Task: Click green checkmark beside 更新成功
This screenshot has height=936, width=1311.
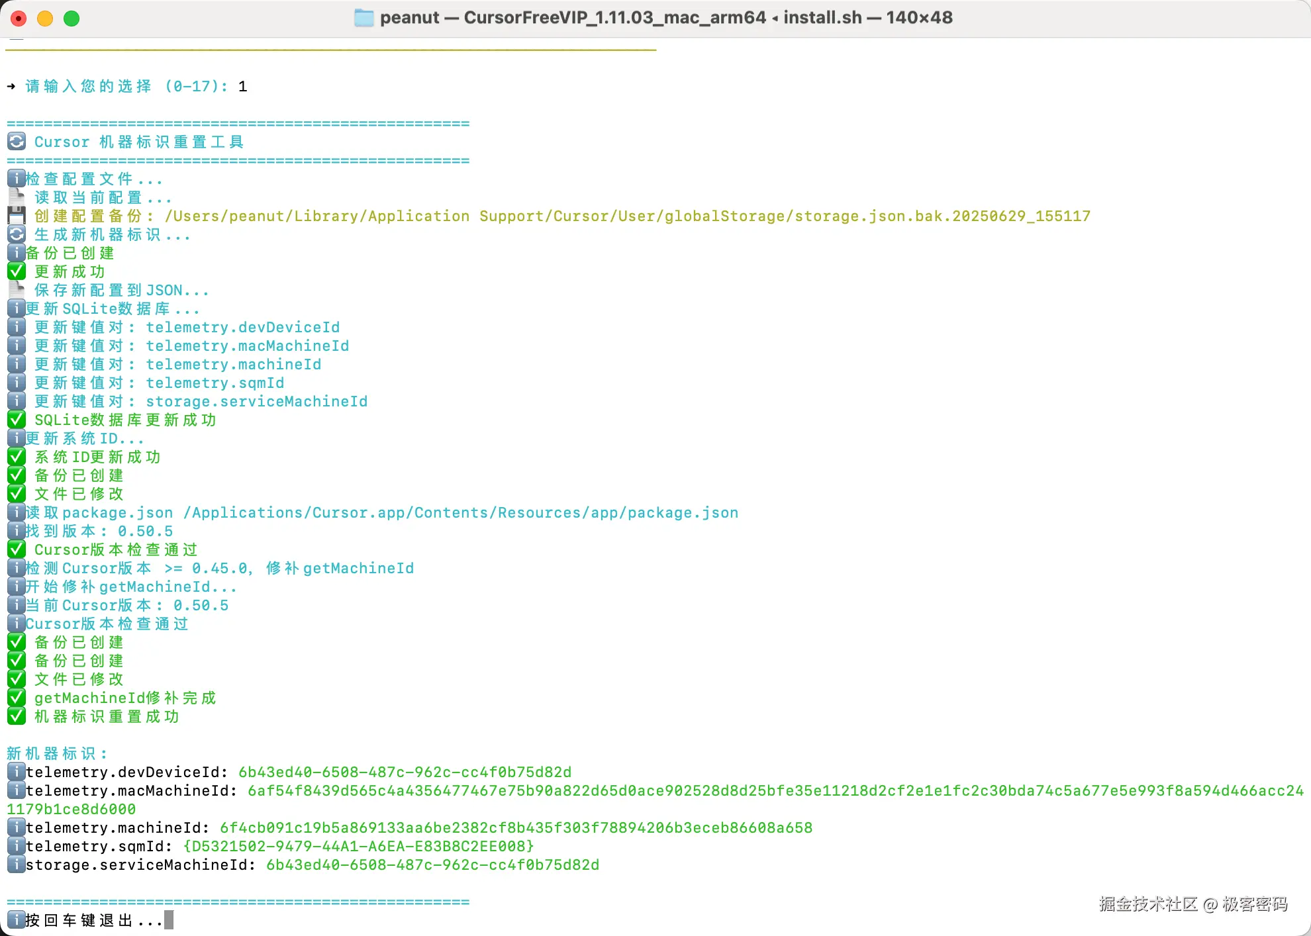Action: tap(17, 271)
